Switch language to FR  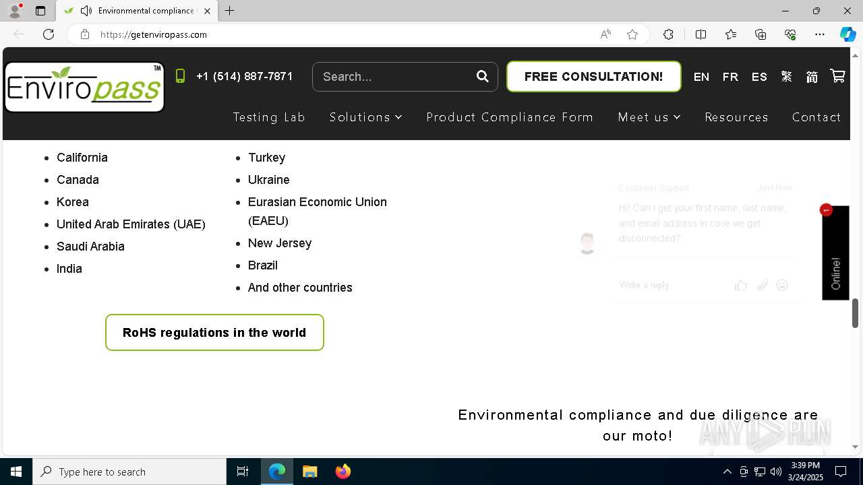(x=730, y=77)
